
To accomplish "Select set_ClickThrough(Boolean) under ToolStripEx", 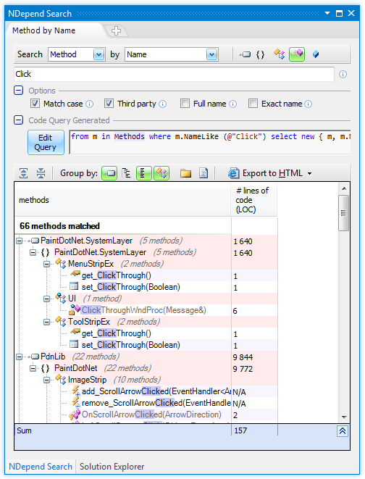I will [x=130, y=346].
